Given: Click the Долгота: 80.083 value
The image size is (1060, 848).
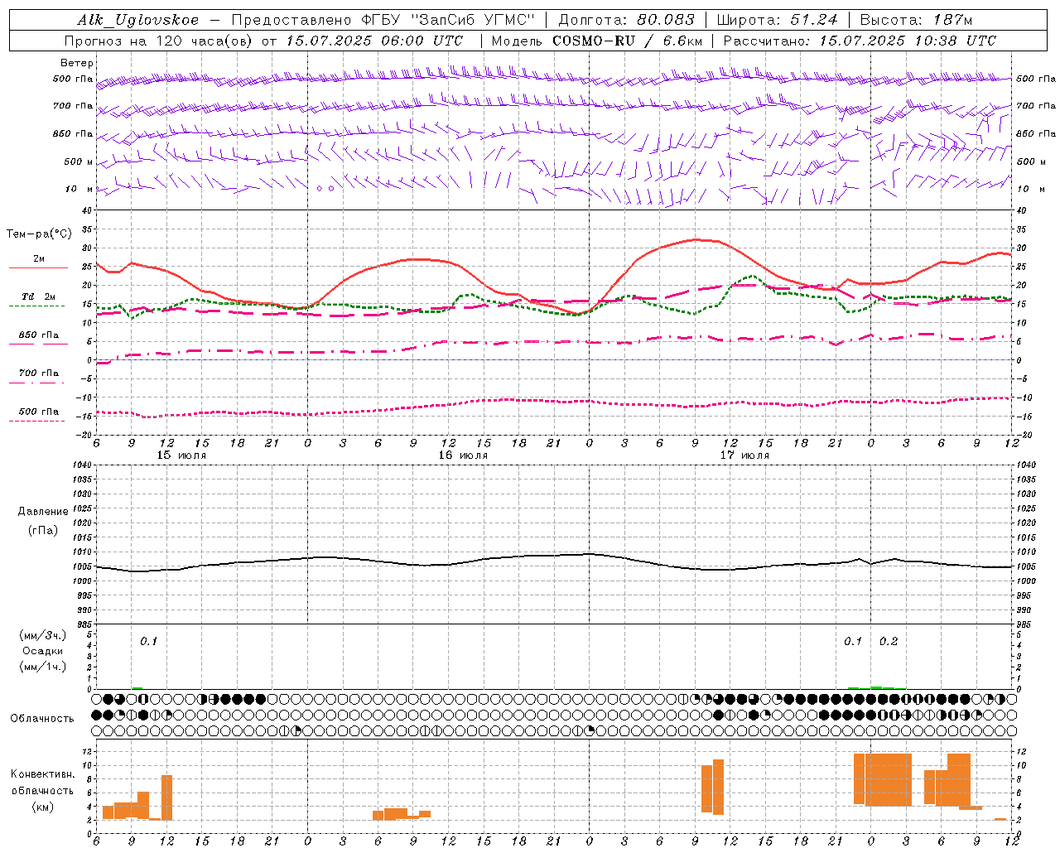Looking at the screenshot, I should (629, 20).
